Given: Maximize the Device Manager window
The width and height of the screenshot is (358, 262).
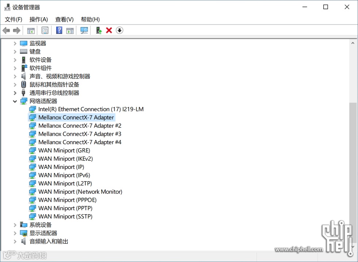Looking at the screenshot, I should click(x=325, y=7).
